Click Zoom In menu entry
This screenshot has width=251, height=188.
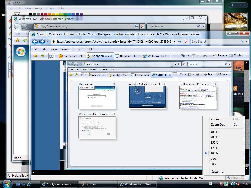[216, 119]
